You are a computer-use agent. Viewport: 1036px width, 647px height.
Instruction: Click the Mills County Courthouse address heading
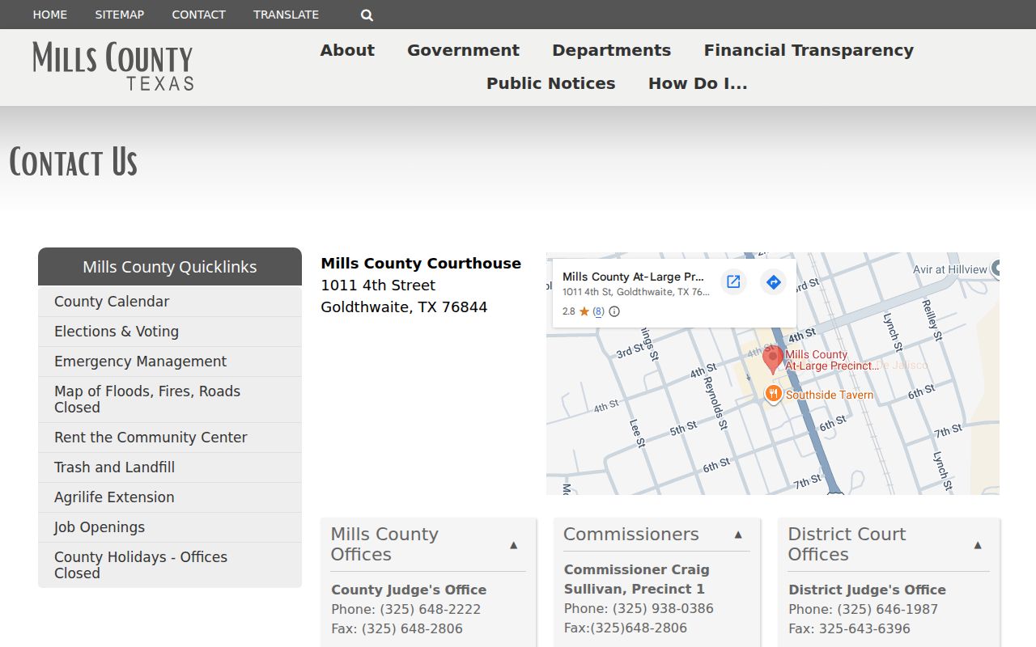point(421,264)
